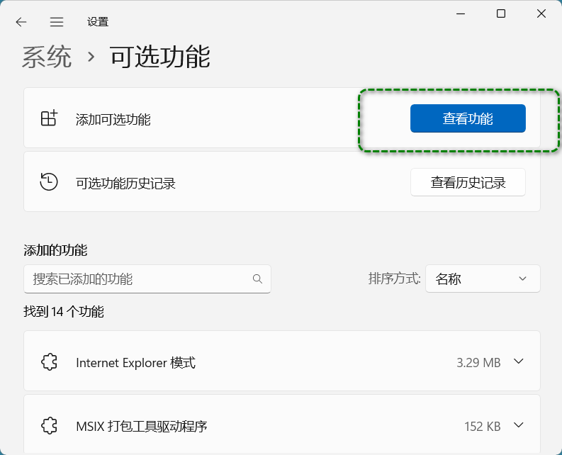Click the 查看功能 button
The image size is (562, 455).
point(468,118)
